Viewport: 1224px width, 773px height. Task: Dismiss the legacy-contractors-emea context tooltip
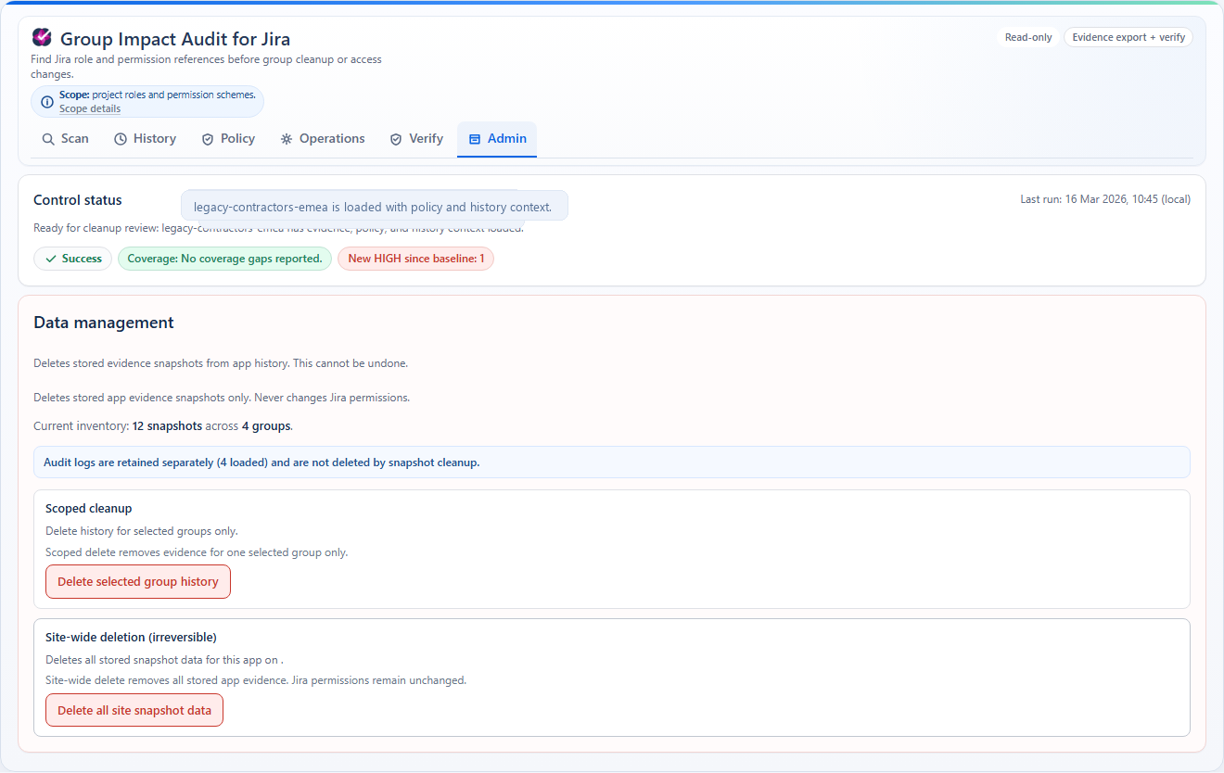point(375,205)
